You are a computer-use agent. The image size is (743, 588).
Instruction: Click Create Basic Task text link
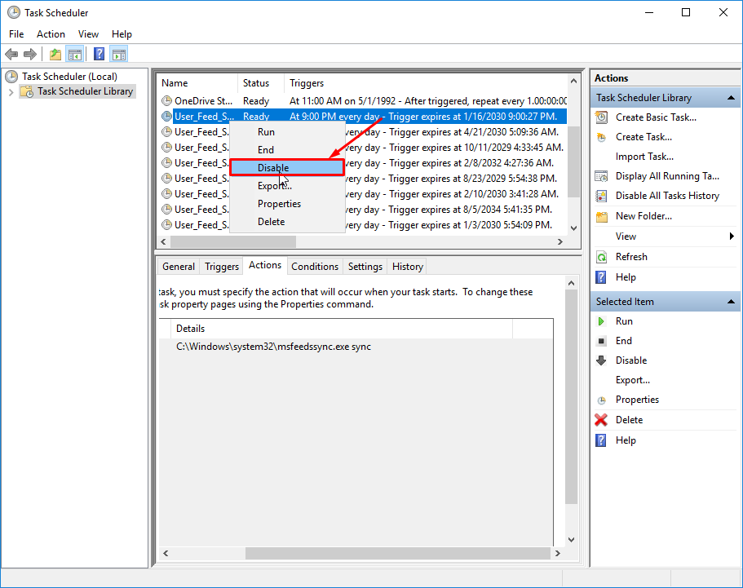(656, 117)
